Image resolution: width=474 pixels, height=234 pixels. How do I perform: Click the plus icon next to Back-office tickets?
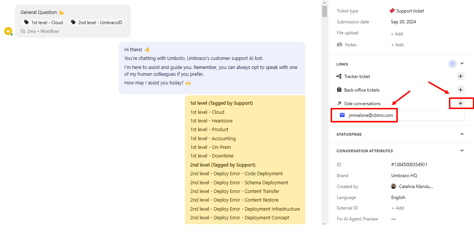460,90
